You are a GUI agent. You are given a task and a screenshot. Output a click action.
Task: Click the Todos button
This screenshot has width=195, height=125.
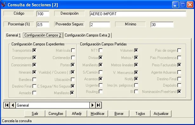click(x=140, y=114)
